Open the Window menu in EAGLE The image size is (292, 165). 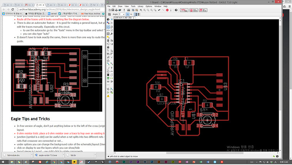[x=158, y=6]
